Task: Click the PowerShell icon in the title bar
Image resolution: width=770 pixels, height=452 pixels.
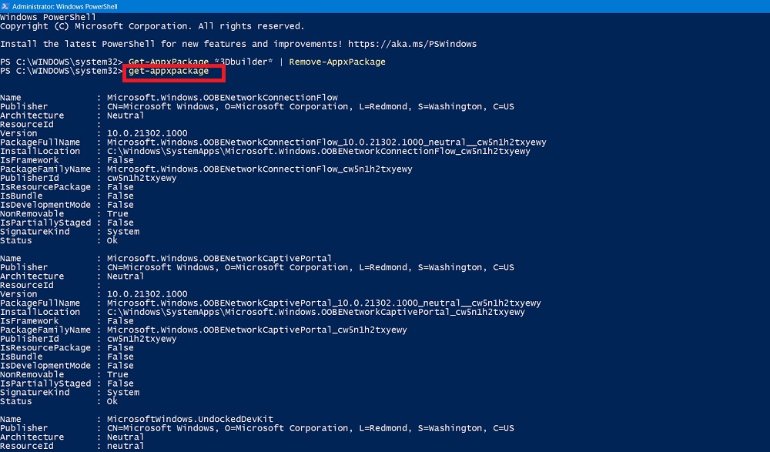Action: [x=6, y=5]
